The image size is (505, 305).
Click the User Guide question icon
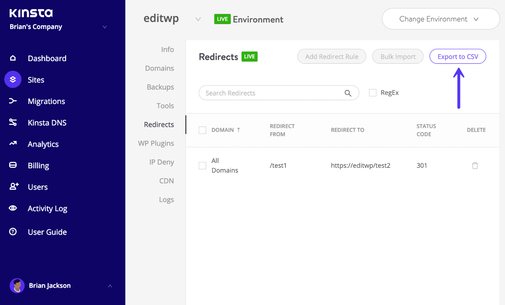[x=13, y=232]
